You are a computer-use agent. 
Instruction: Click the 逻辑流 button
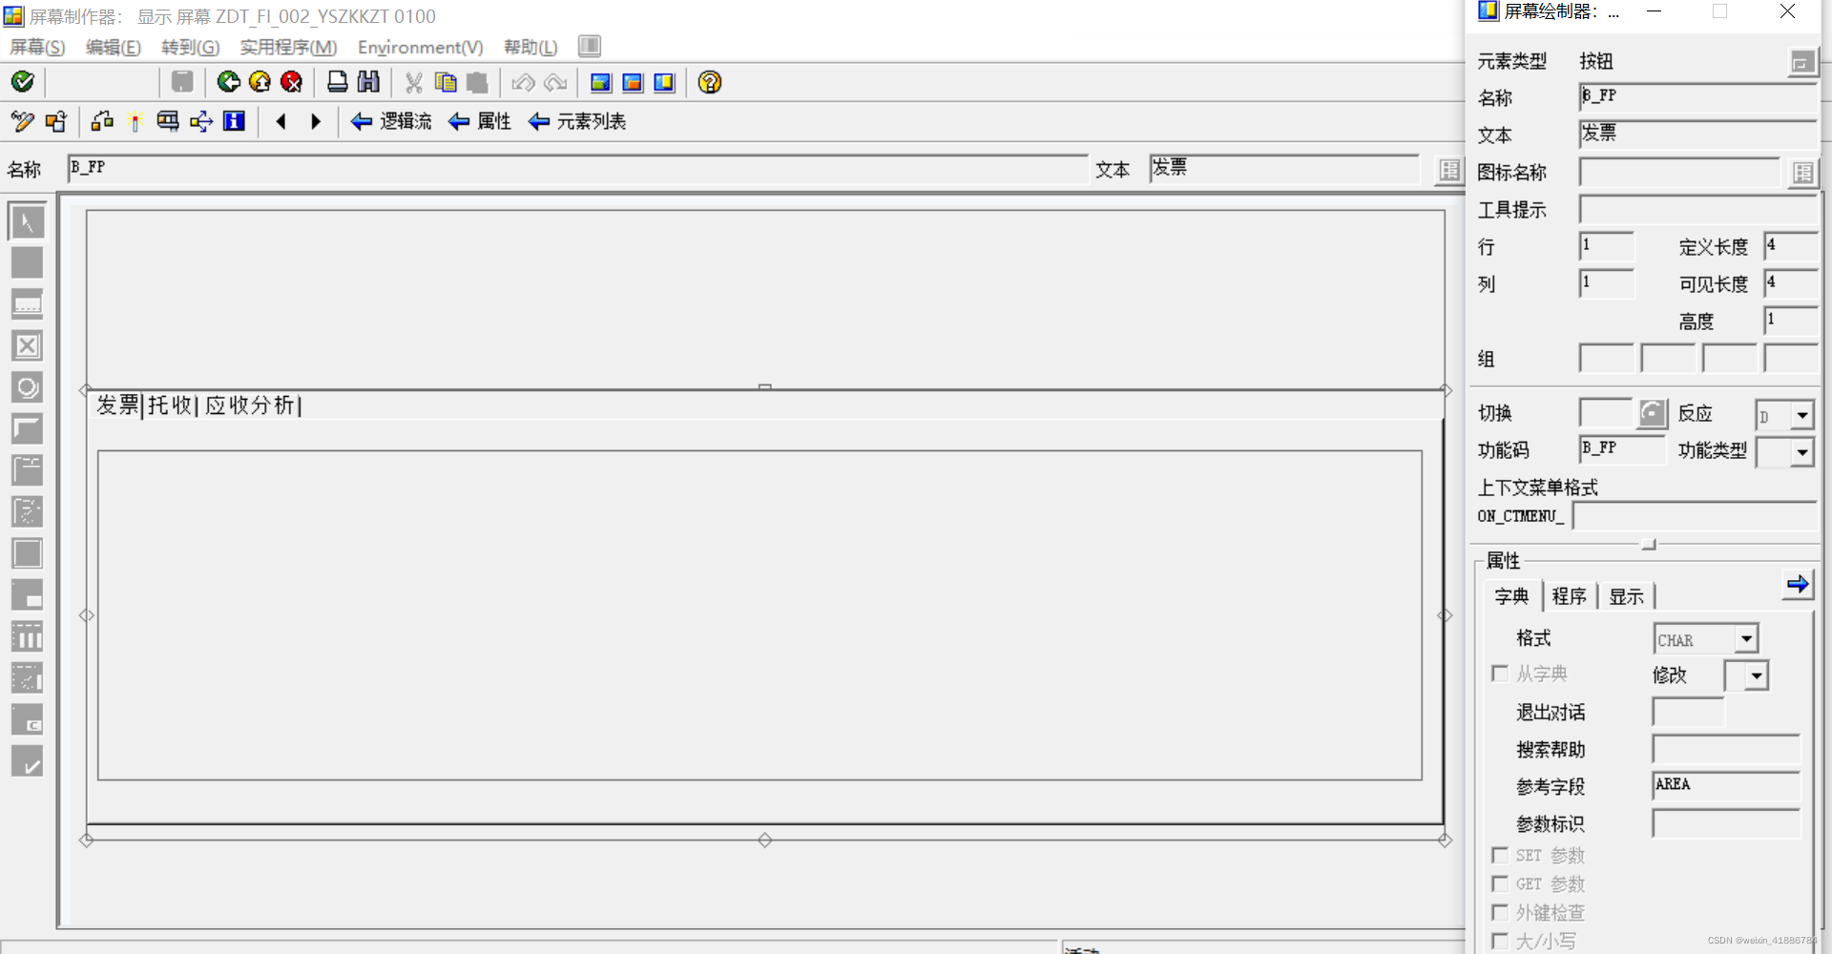(x=391, y=121)
